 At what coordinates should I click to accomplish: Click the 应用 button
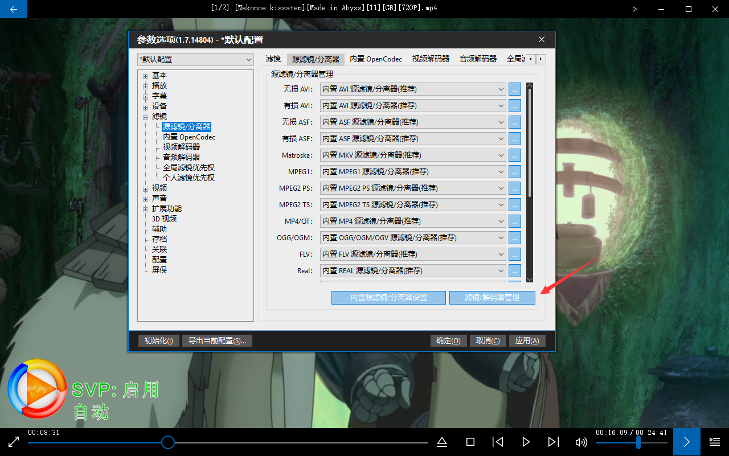coord(527,341)
